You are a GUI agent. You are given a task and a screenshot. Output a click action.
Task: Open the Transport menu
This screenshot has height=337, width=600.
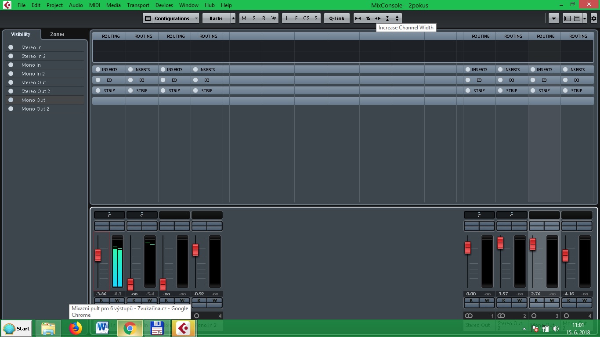tap(138, 5)
